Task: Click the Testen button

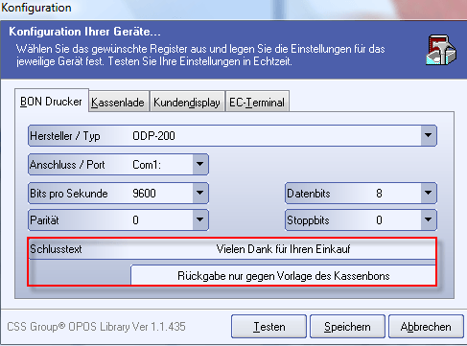Action: [269, 327]
